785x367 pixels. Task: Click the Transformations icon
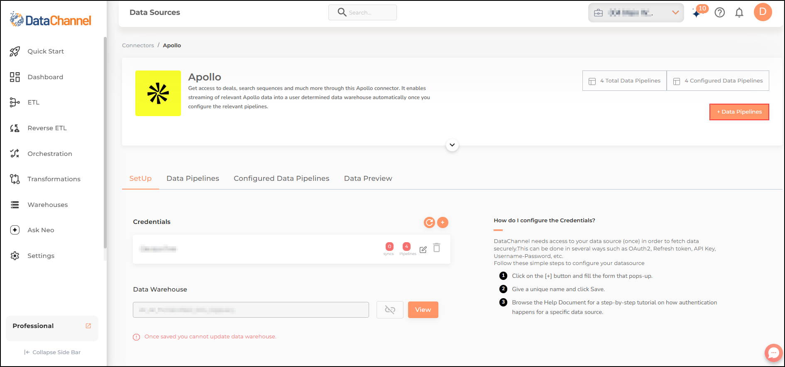(15, 179)
